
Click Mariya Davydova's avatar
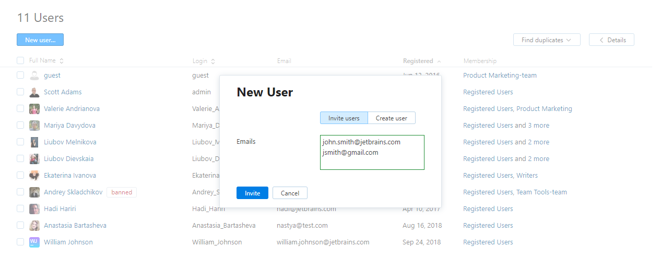click(34, 126)
